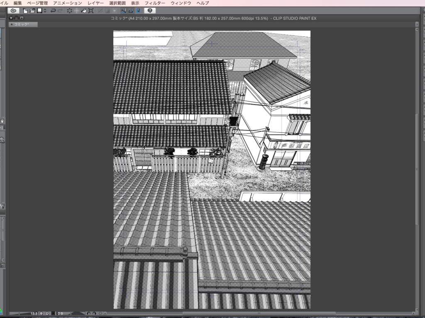This screenshot has width=425, height=318.
Task: Enable snap to ruler
Action: tap(124, 11)
